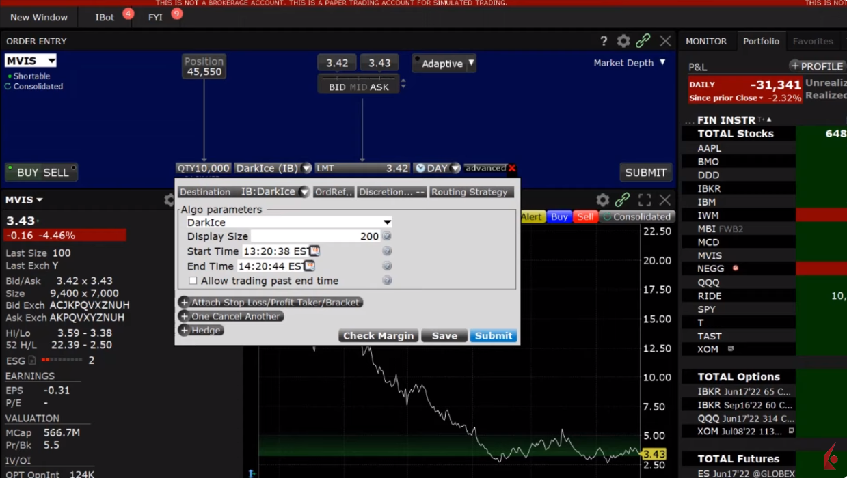This screenshot has height=478, width=847.
Task: Click Discretion... field button
Action: coord(392,192)
